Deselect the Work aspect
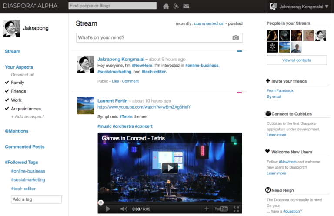The image size is (334, 216). click(x=7, y=100)
